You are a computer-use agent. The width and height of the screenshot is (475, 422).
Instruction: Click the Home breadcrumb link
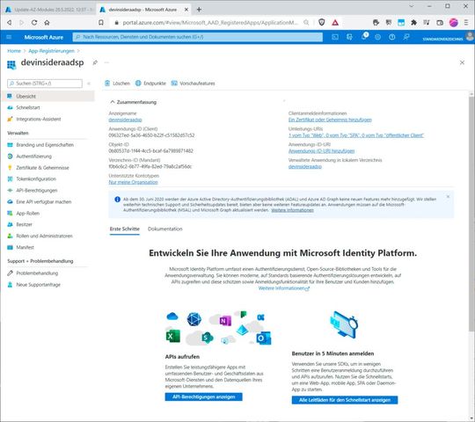[14, 51]
